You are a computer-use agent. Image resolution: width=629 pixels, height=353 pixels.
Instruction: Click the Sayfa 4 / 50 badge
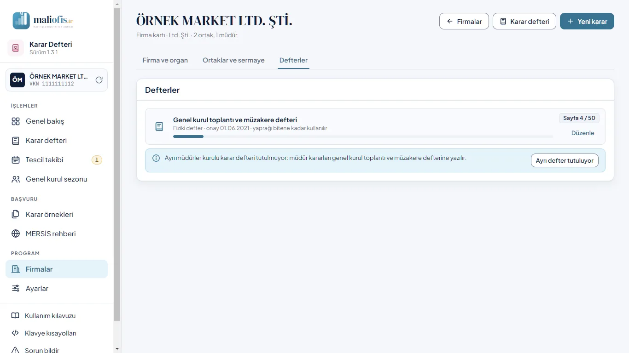(579, 118)
